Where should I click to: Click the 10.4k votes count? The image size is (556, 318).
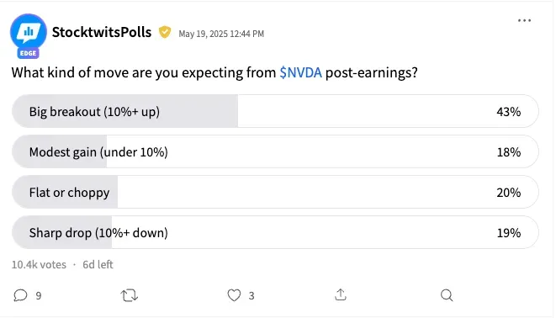[39, 264]
